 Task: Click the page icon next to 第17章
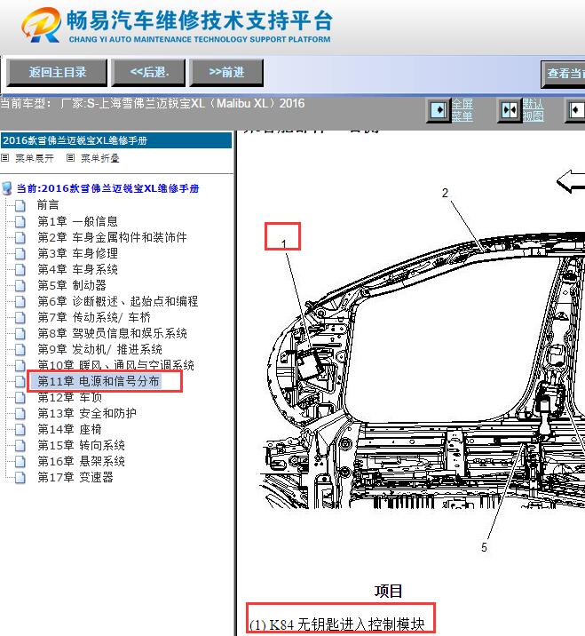[20, 478]
